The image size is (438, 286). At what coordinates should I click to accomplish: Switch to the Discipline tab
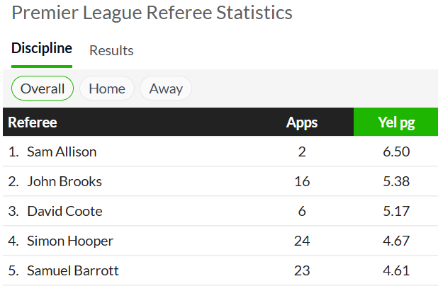42,48
